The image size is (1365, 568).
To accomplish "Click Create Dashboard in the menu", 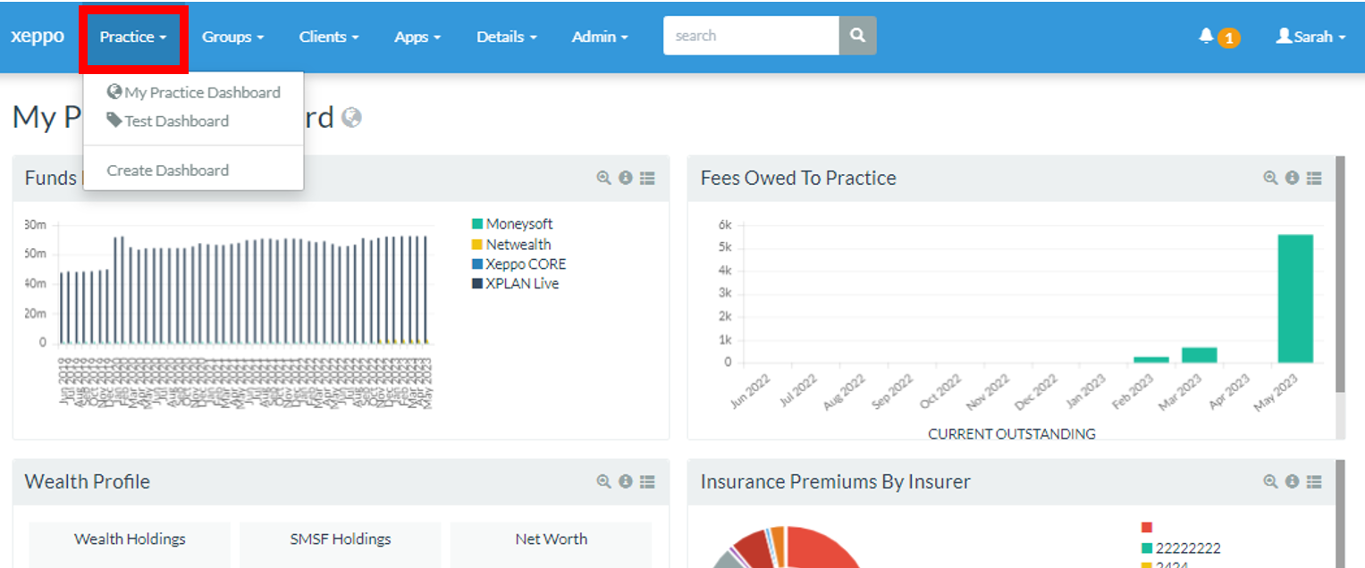I will pyautogui.click(x=168, y=171).
